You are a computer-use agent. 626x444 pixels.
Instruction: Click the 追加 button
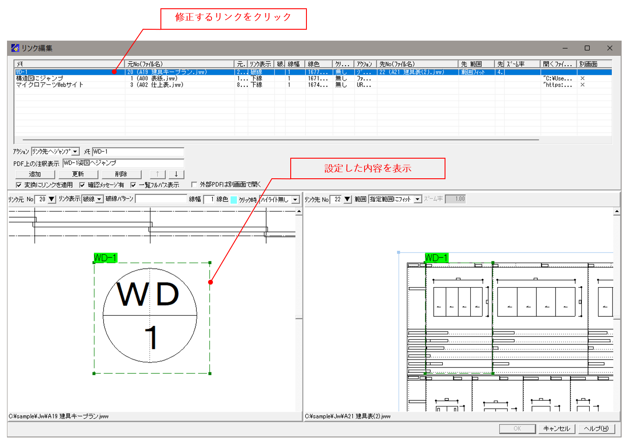(x=35, y=174)
